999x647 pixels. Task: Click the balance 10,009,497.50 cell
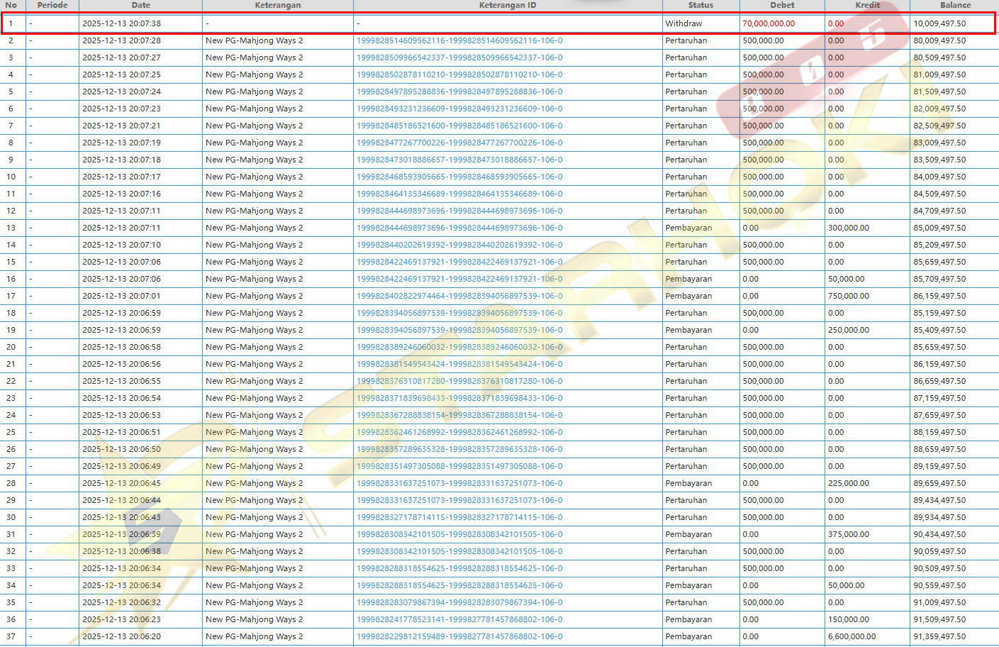939,23
